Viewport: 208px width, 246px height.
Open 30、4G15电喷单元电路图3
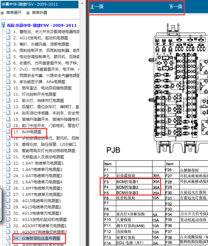[x=37, y=213]
